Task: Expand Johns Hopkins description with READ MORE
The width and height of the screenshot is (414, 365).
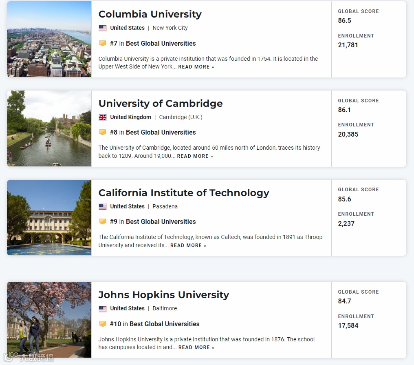Action: click(196, 347)
